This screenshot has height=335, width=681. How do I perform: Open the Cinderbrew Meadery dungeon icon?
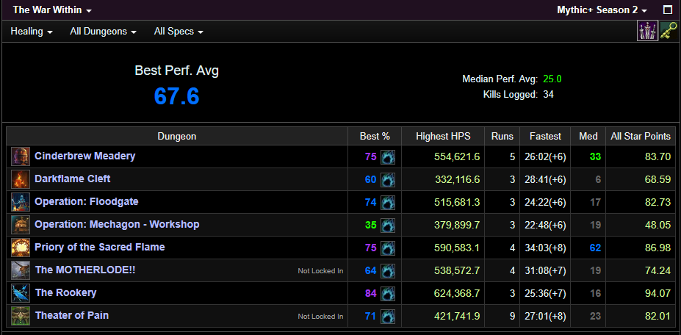click(x=21, y=156)
